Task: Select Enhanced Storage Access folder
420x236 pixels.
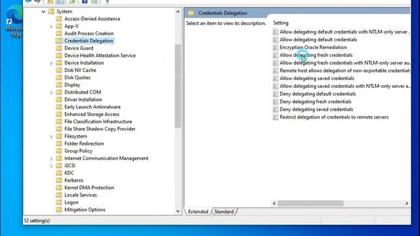Action: click(x=92, y=114)
